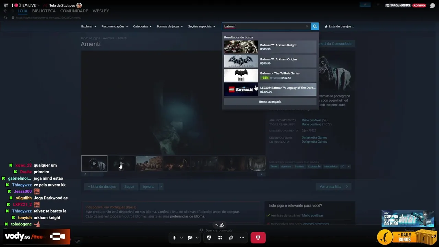Click the Aventura tag
The image size is (439, 247).
[x=286, y=166]
